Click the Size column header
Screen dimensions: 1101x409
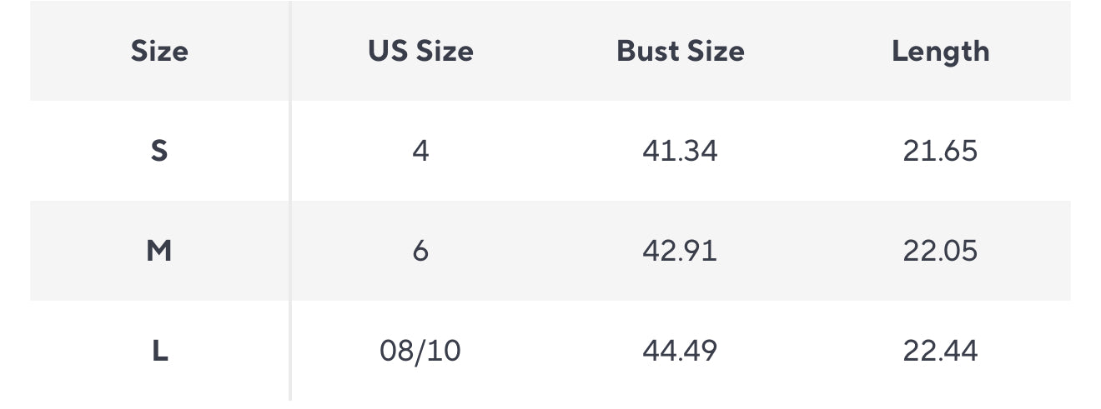(x=159, y=52)
